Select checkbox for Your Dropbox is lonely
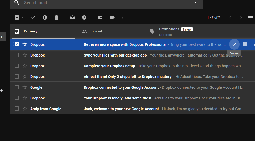 click(x=17, y=98)
